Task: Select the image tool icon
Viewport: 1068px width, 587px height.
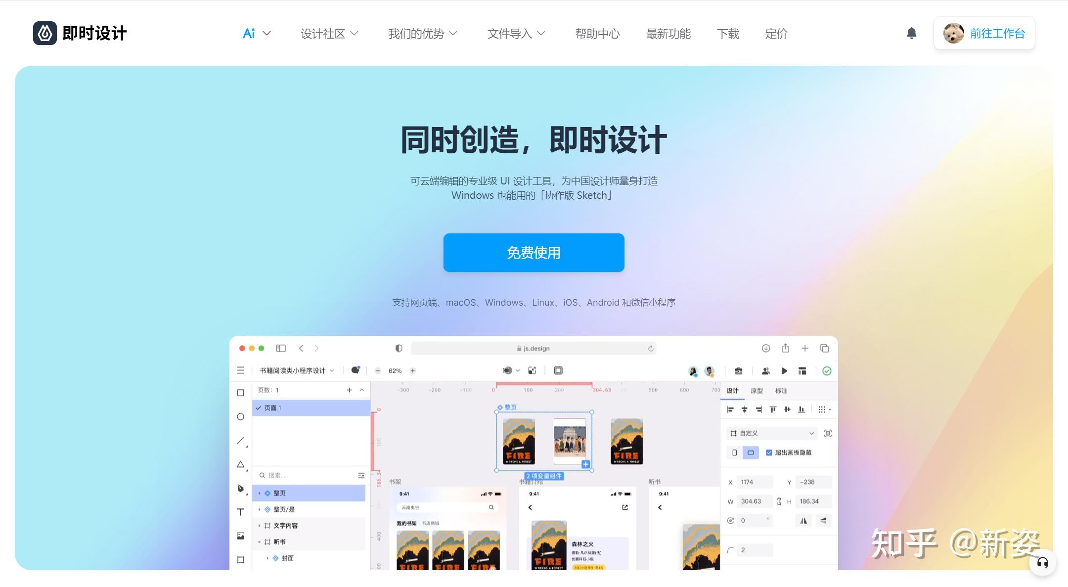Action: click(241, 536)
